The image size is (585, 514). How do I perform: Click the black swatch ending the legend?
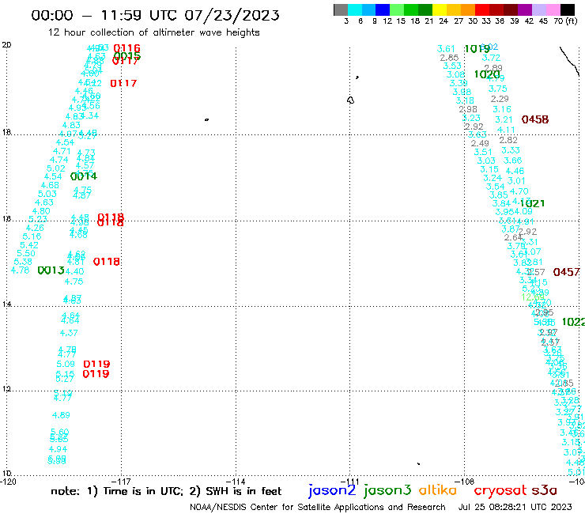pyautogui.click(x=567, y=9)
